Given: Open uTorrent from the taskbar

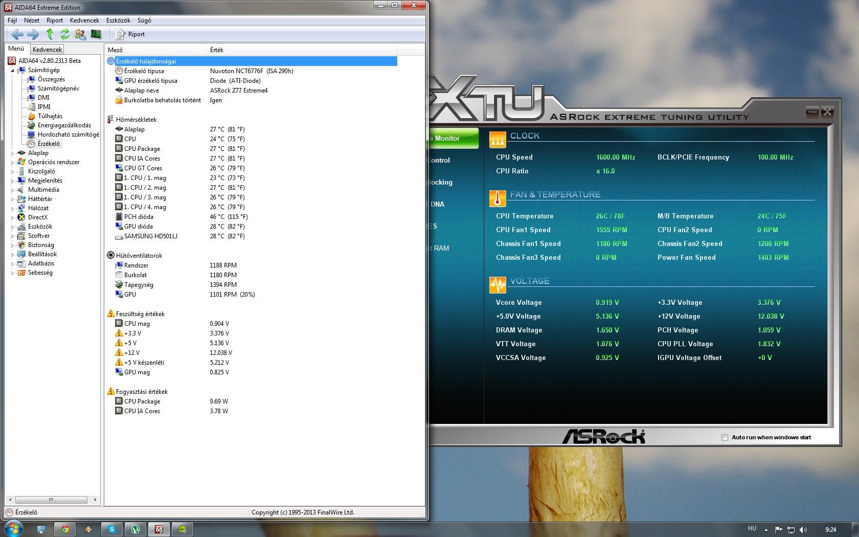Looking at the screenshot, I should (135, 529).
